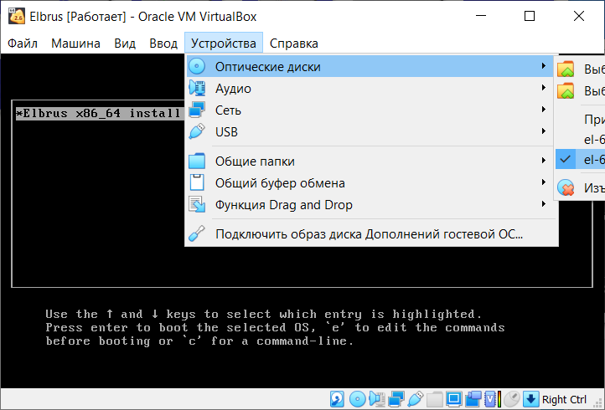Select the Elbrus x86_64 install boot entry
Screen dimensions: 605x410
(x=98, y=113)
